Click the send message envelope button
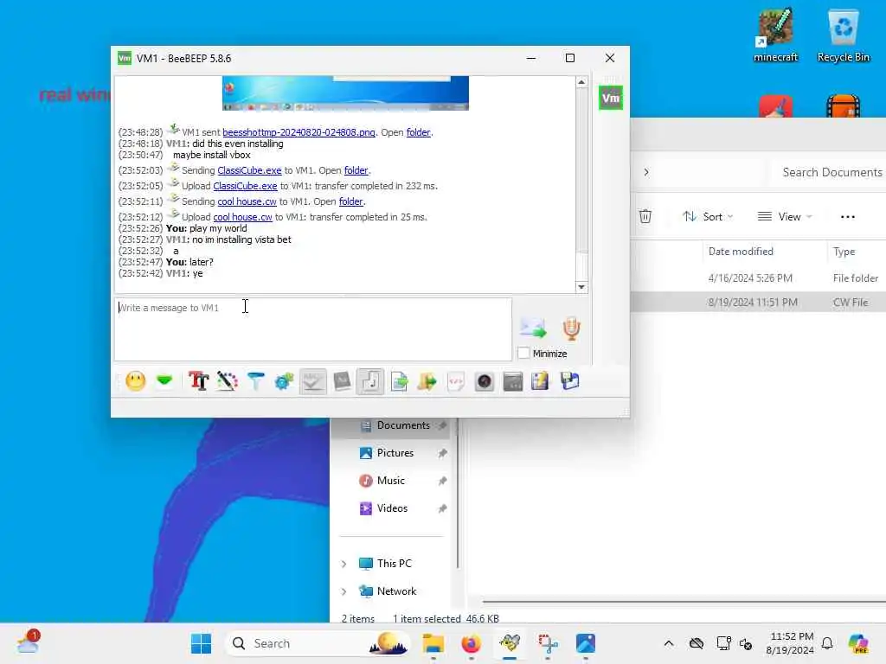This screenshot has width=886, height=664. tap(533, 328)
